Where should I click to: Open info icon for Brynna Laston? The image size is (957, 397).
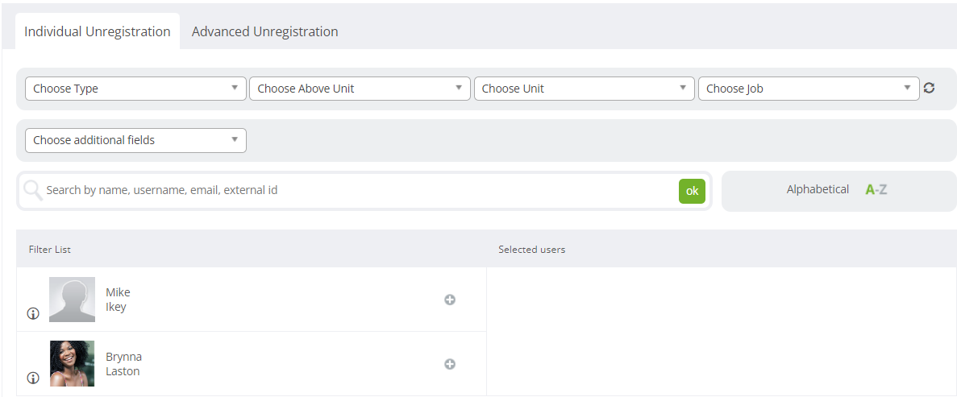pos(33,378)
